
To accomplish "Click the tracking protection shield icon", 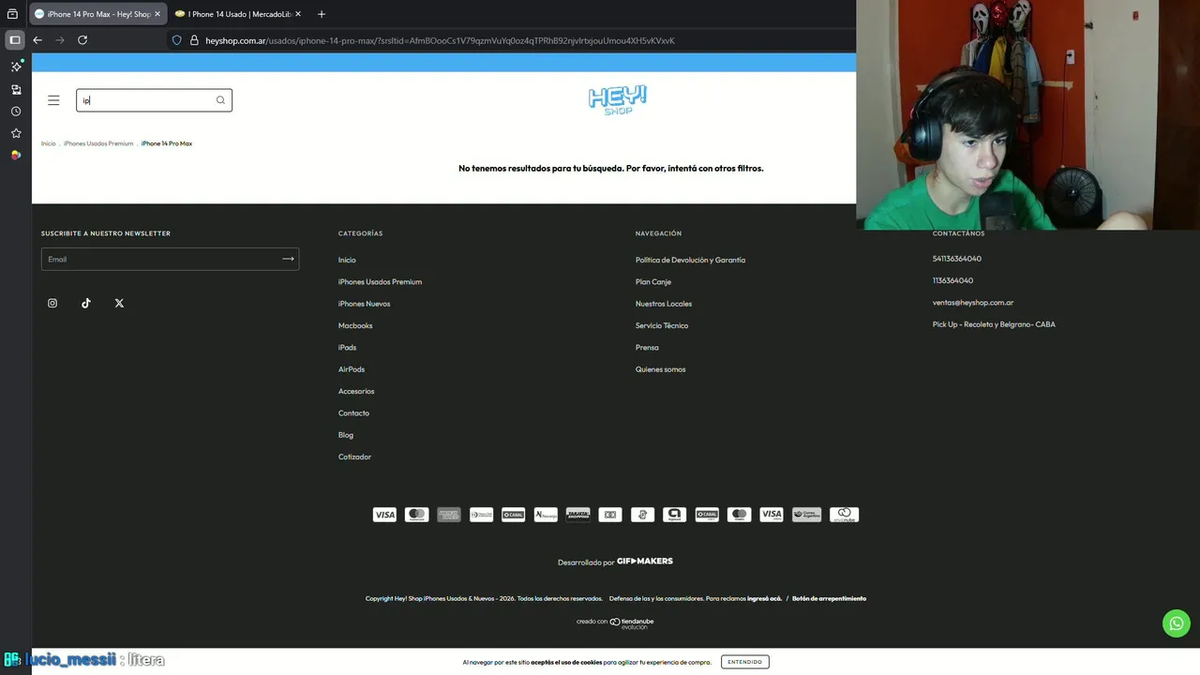I will pos(176,40).
